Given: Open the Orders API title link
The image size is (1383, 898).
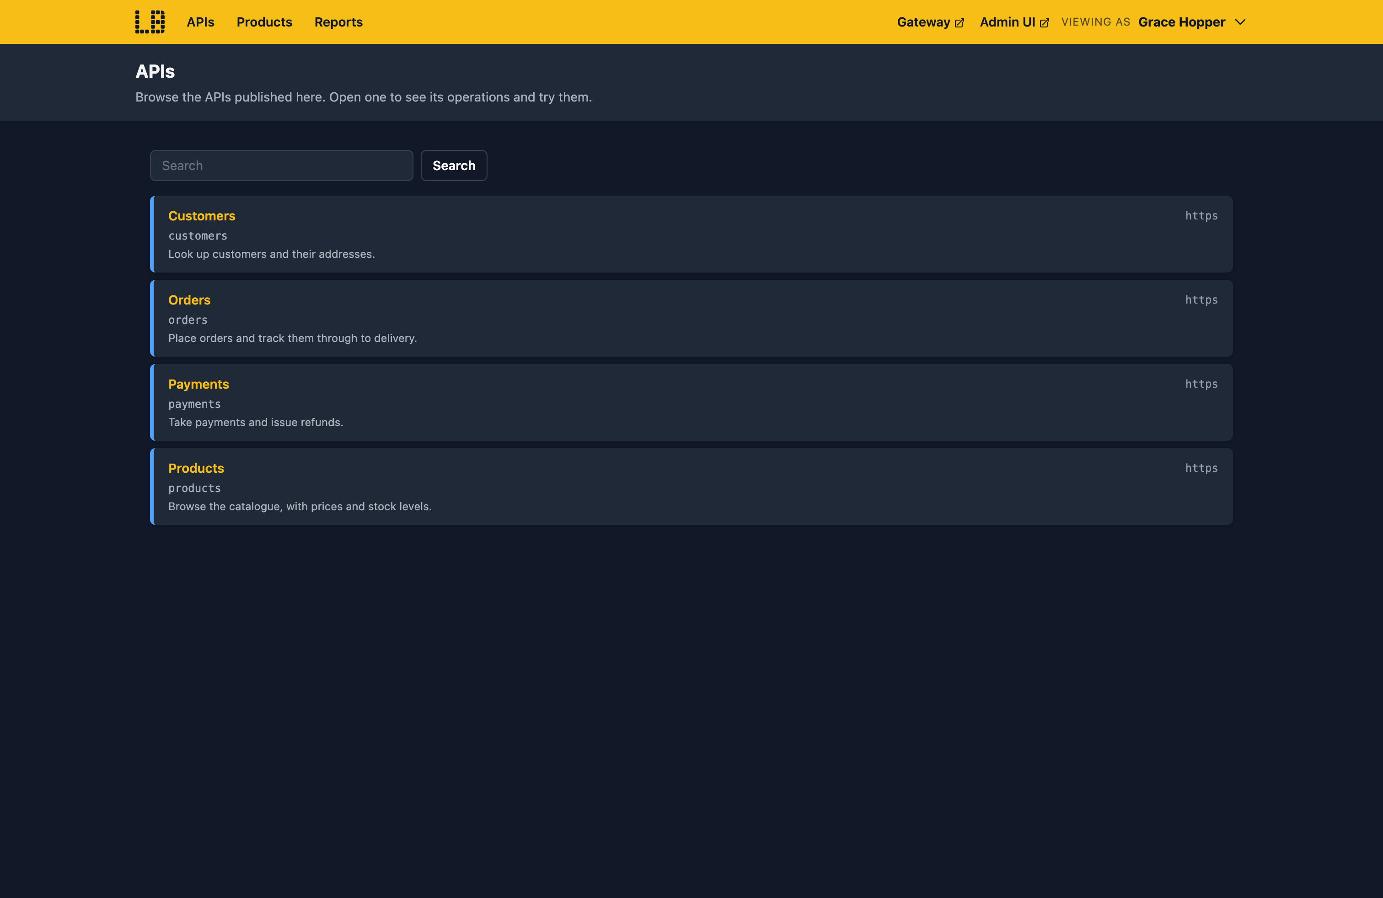Looking at the screenshot, I should pyautogui.click(x=189, y=300).
